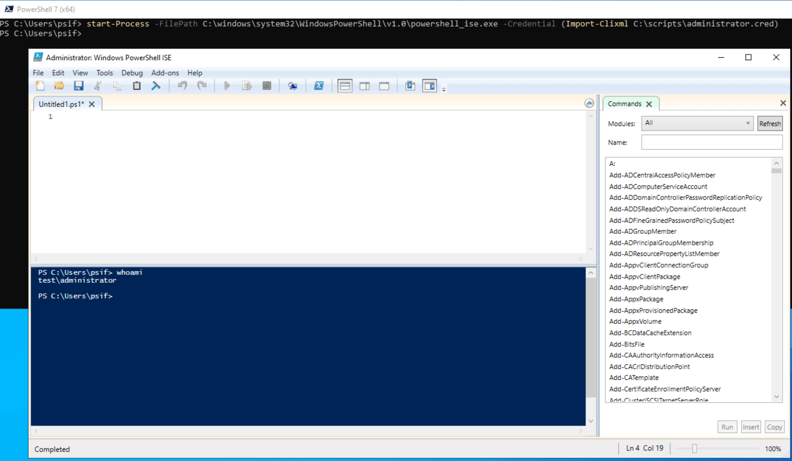Click the Open script folder icon
Viewport: 792px width, 461px height.
59,86
